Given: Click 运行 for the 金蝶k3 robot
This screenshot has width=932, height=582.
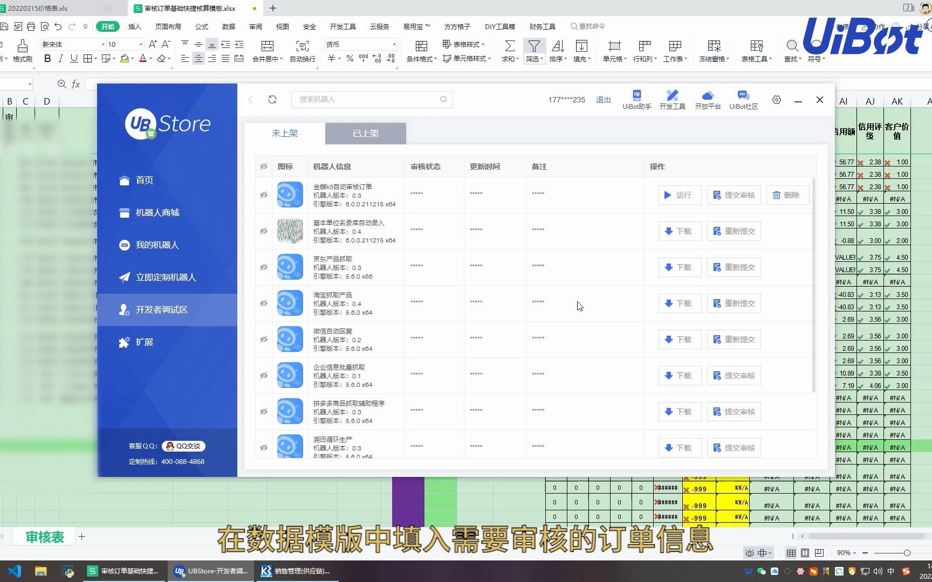Looking at the screenshot, I should coord(679,195).
